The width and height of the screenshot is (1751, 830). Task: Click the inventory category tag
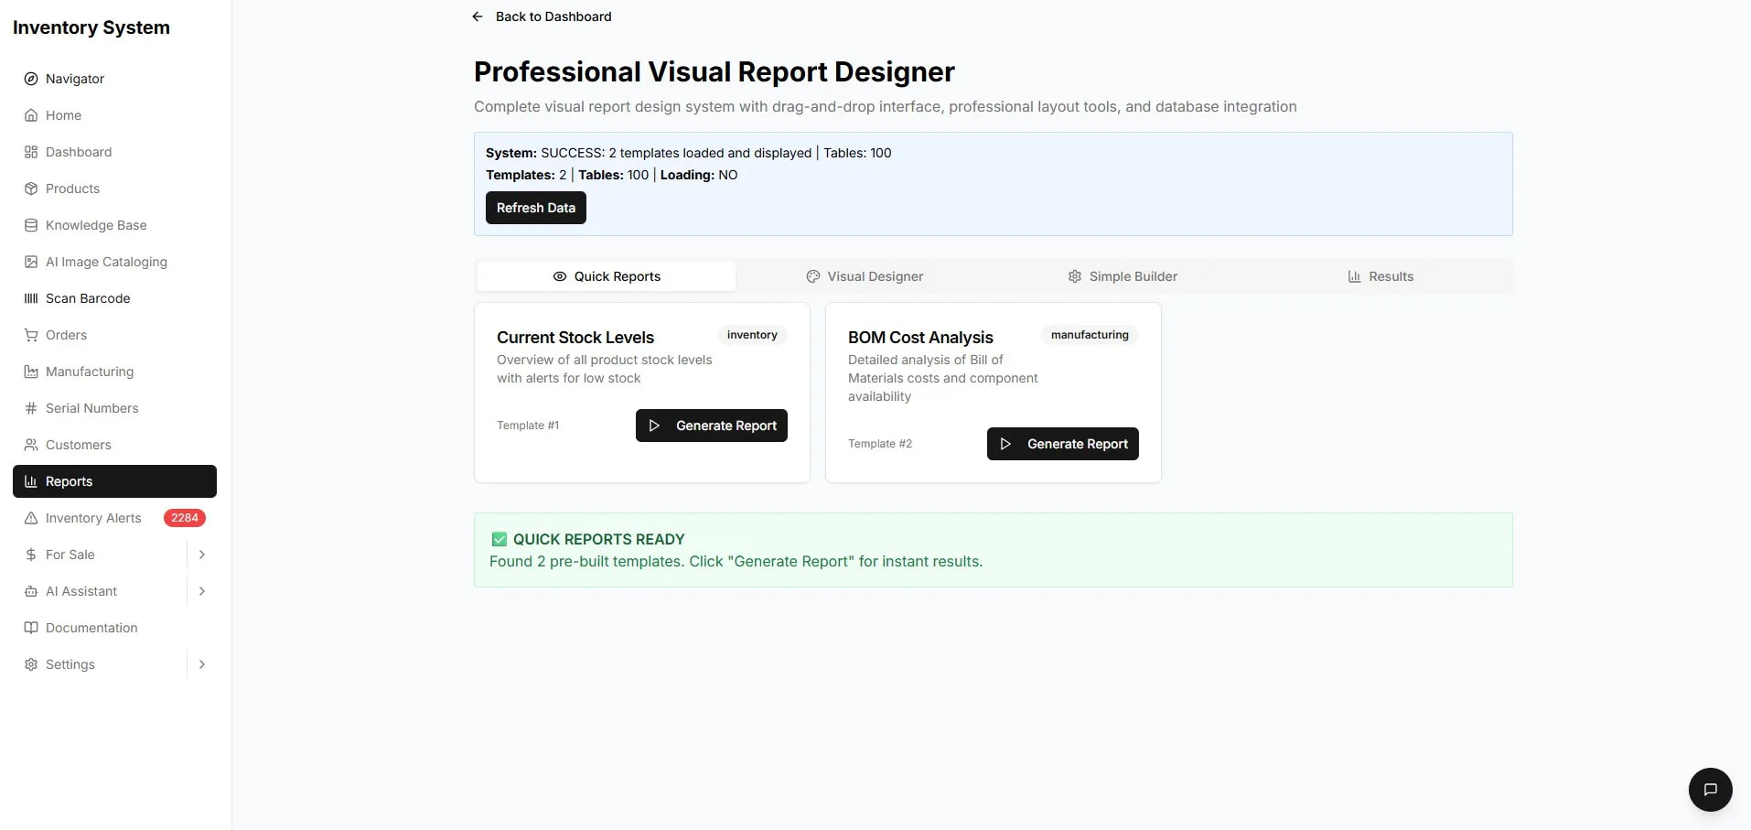[x=752, y=335]
